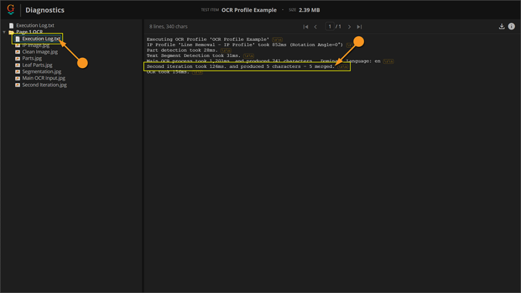Screen dimensions: 521x293
Task: Click the Segmentation.jpg file icon
Action: (17, 71)
